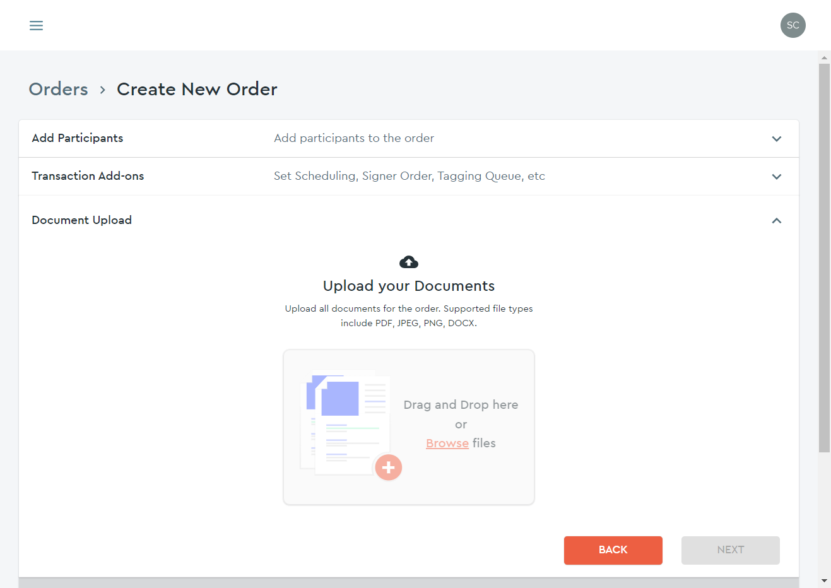The image size is (831, 588).
Task: Click the Browse files link
Action: pos(447,444)
